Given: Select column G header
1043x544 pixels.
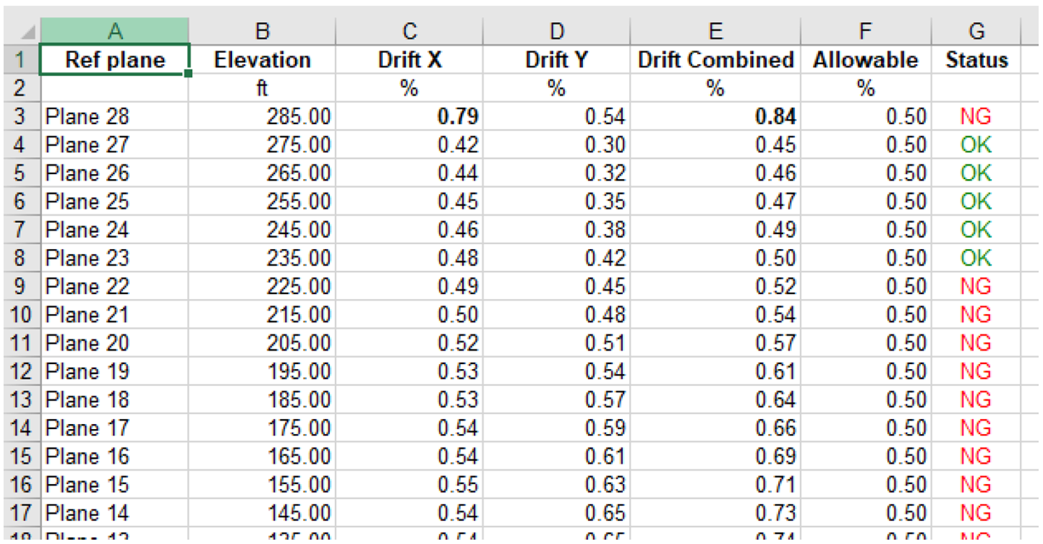Looking at the screenshot, I should 976,31.
